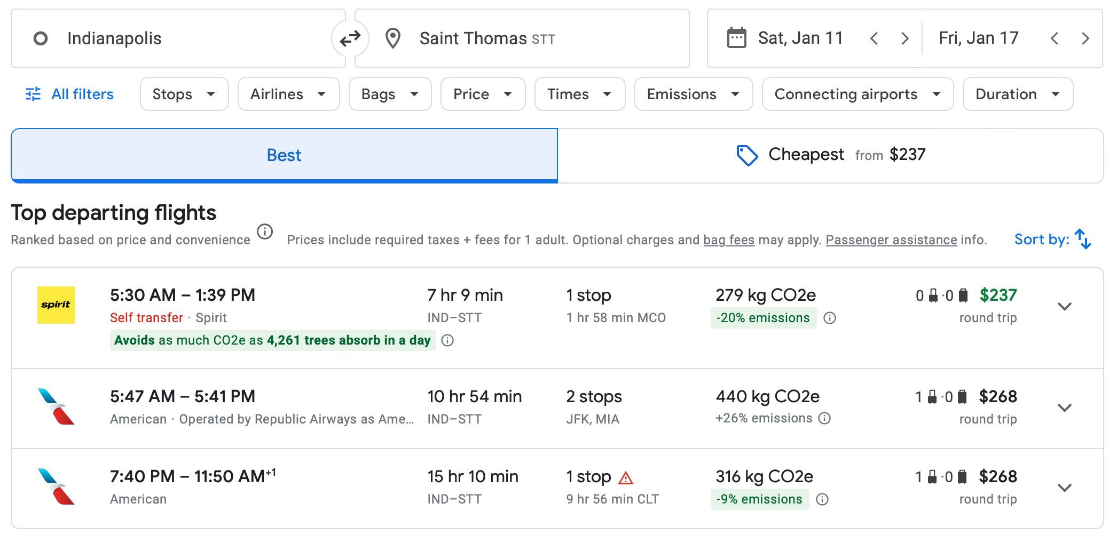Screen dimensions: 1117x543
Task: Advance return date by one day
Action: tap(1085, 38)
